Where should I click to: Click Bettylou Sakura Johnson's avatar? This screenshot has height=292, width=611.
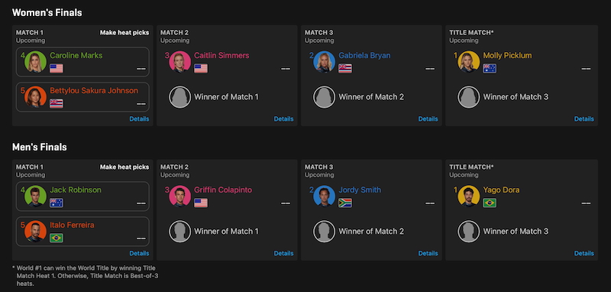pyautogui.click(x=35, y=97)
